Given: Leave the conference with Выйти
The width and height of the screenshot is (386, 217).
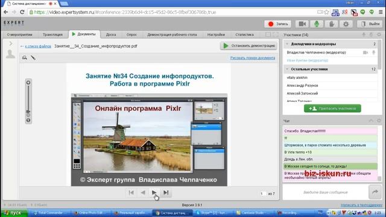Looking at the screenshot, I should coord(370,24).
